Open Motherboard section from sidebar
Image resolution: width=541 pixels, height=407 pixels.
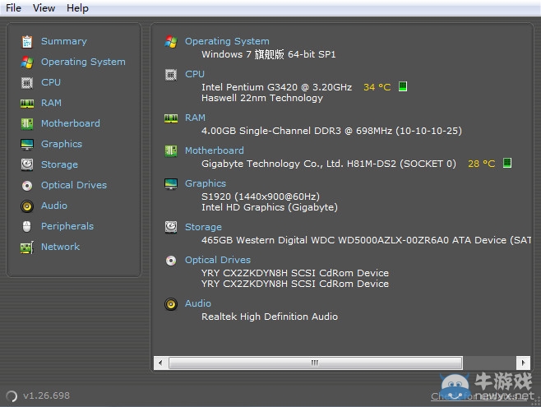[71, 123]
